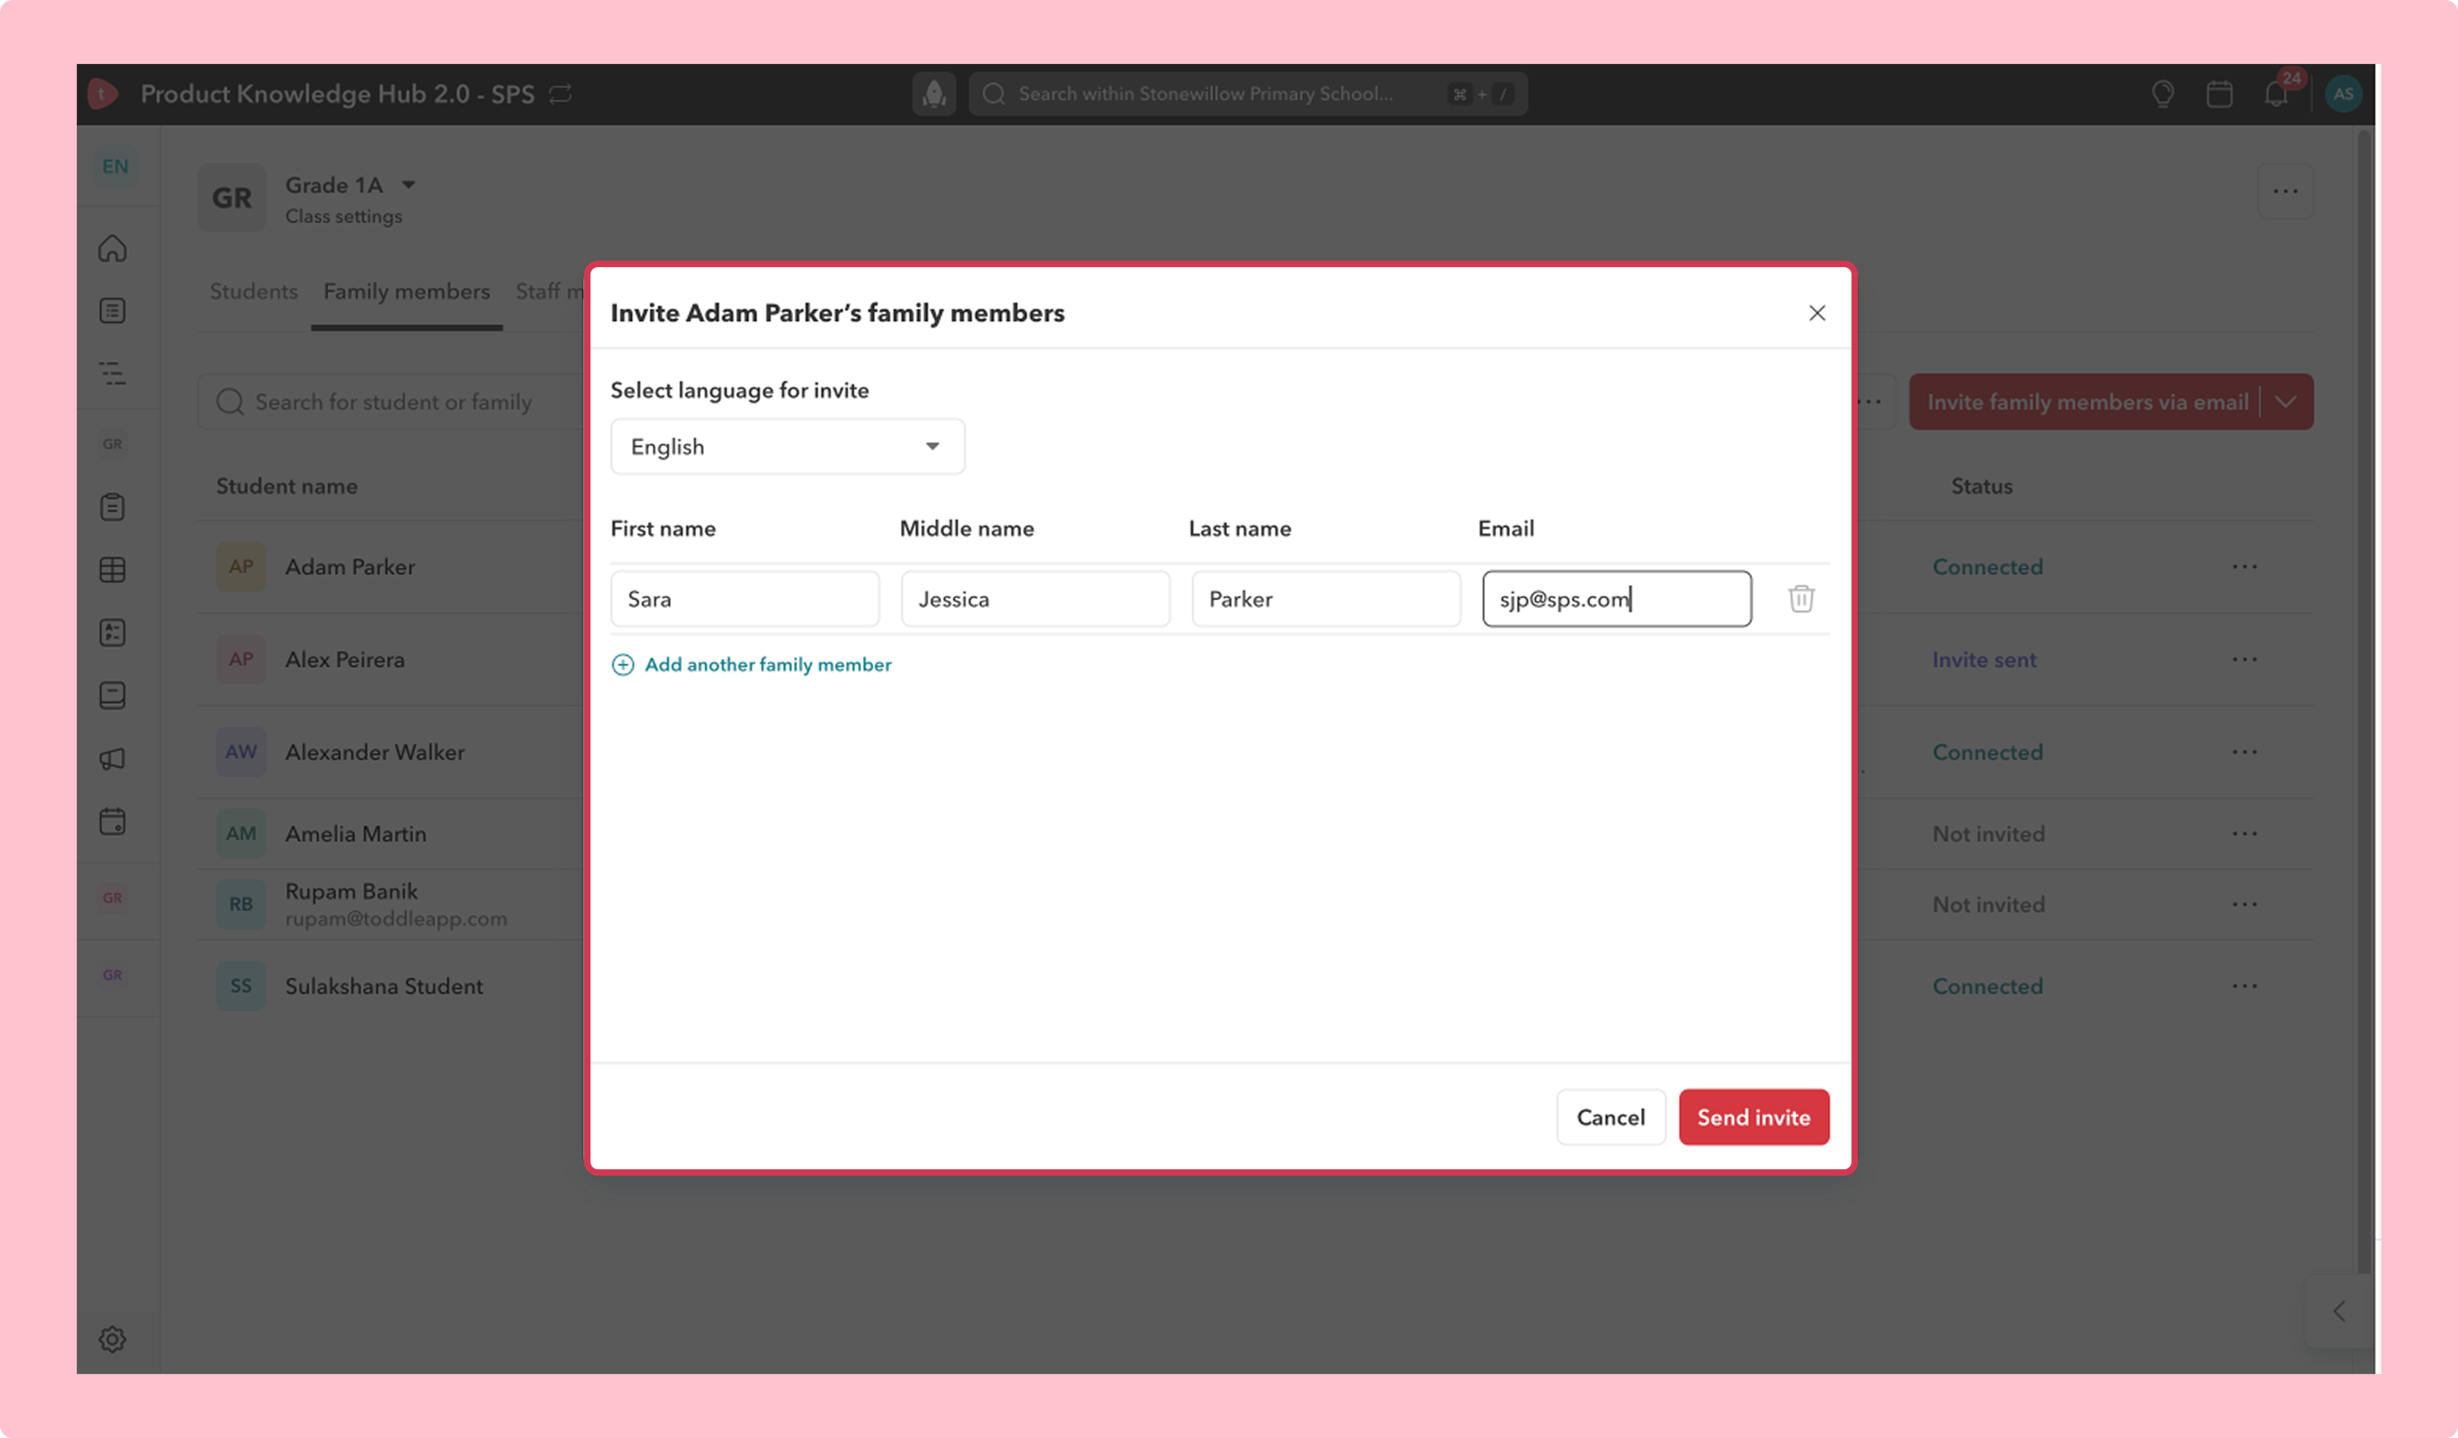The width and height of the screenshot is (2458, 1438).
Task: Go to Home from the sidebar
Action: 112,249
